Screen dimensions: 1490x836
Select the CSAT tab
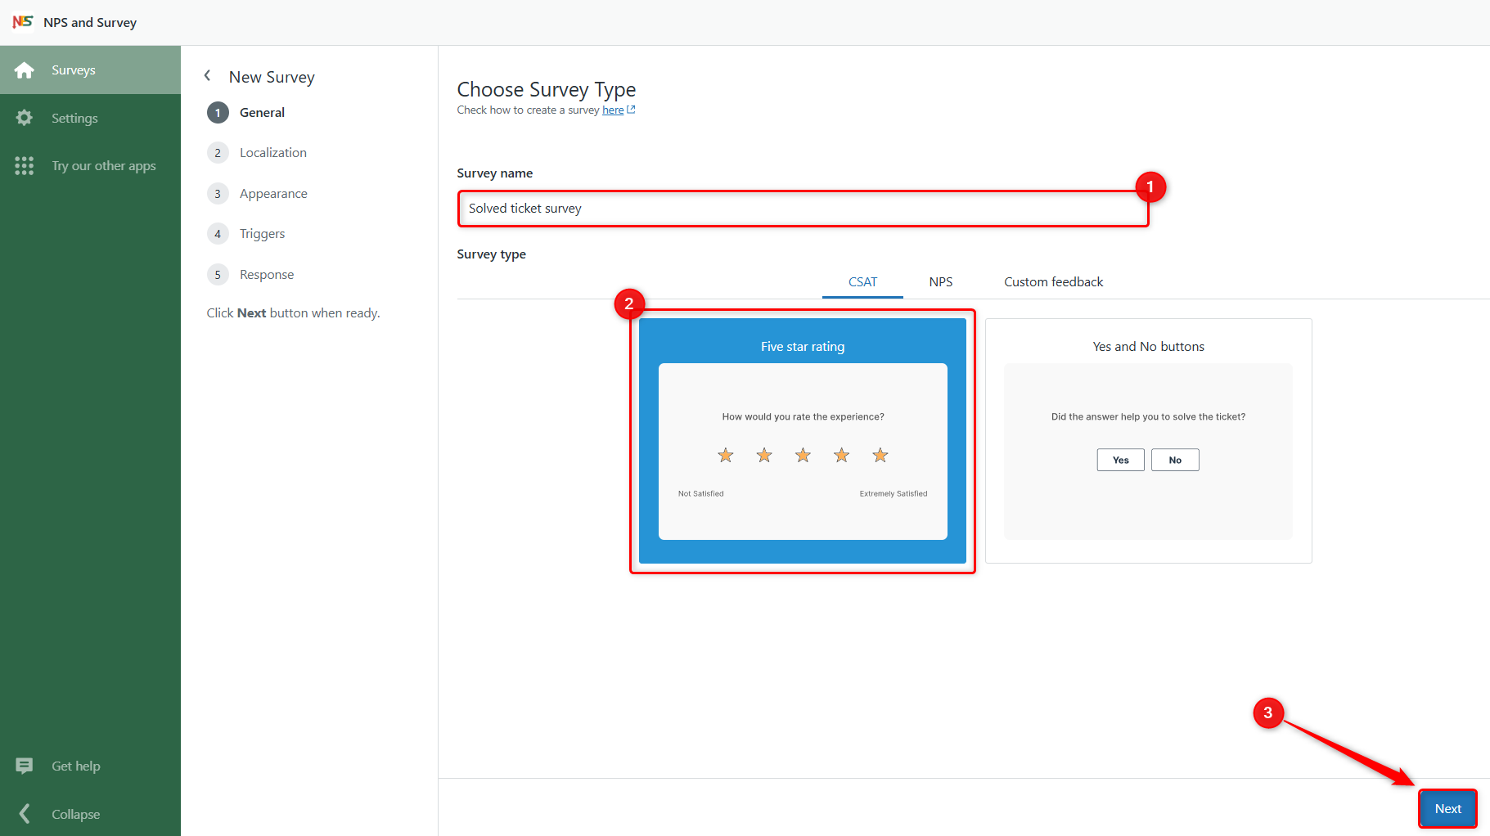(x=862, y=282)
